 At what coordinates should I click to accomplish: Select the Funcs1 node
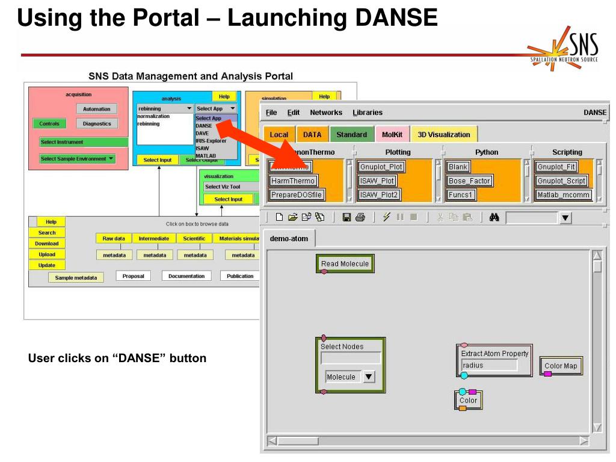pyautogui.click(x=460, y=194)
